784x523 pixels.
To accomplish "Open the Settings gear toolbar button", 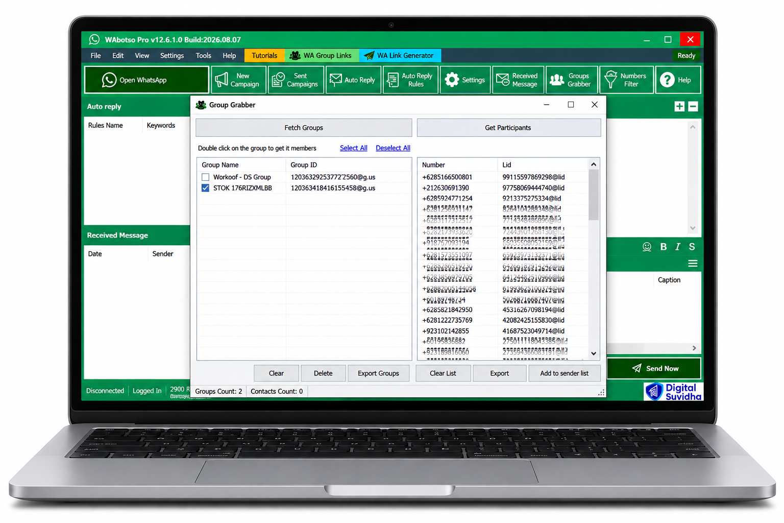I will click(465, 80).
